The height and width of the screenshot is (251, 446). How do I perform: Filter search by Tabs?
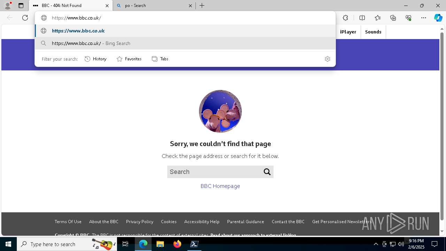coord(160,59)
